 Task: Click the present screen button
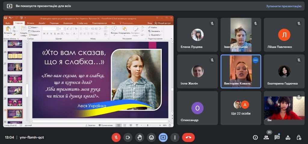[x=163, y=137]
